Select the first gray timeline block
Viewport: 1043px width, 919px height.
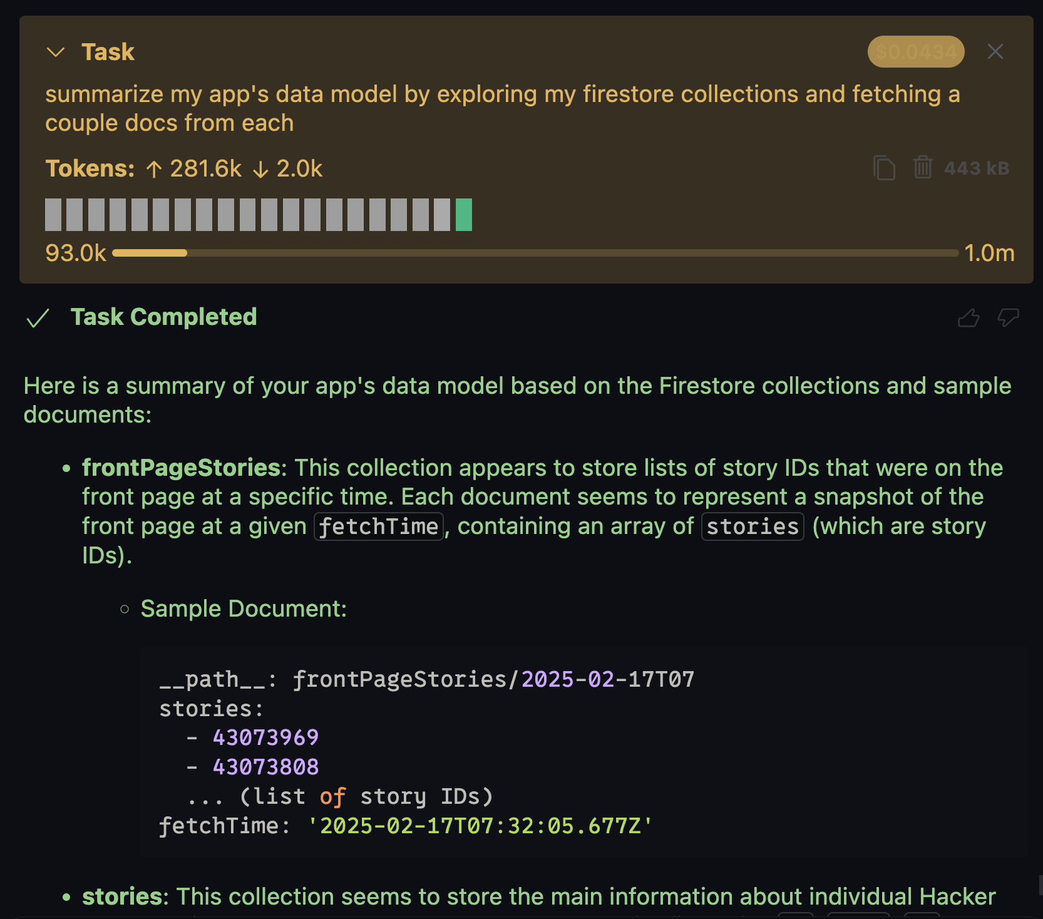pos(53,215)
